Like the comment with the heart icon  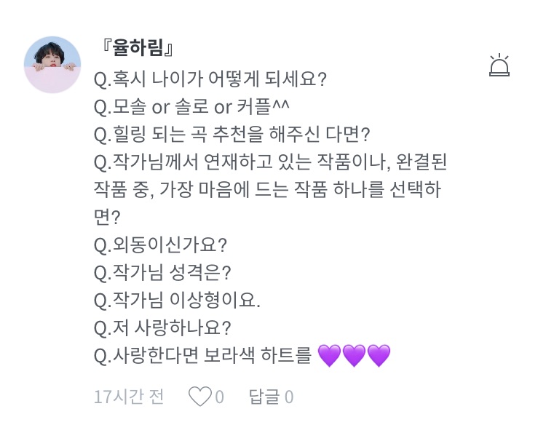(199, 397)
